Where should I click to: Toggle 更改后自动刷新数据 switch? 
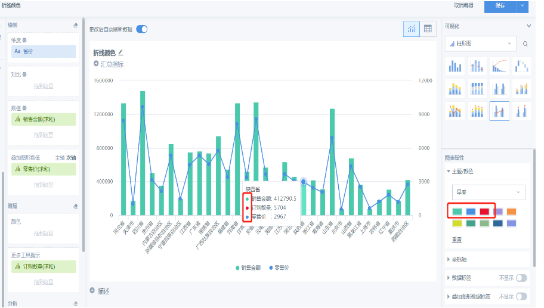coord(141,29)
